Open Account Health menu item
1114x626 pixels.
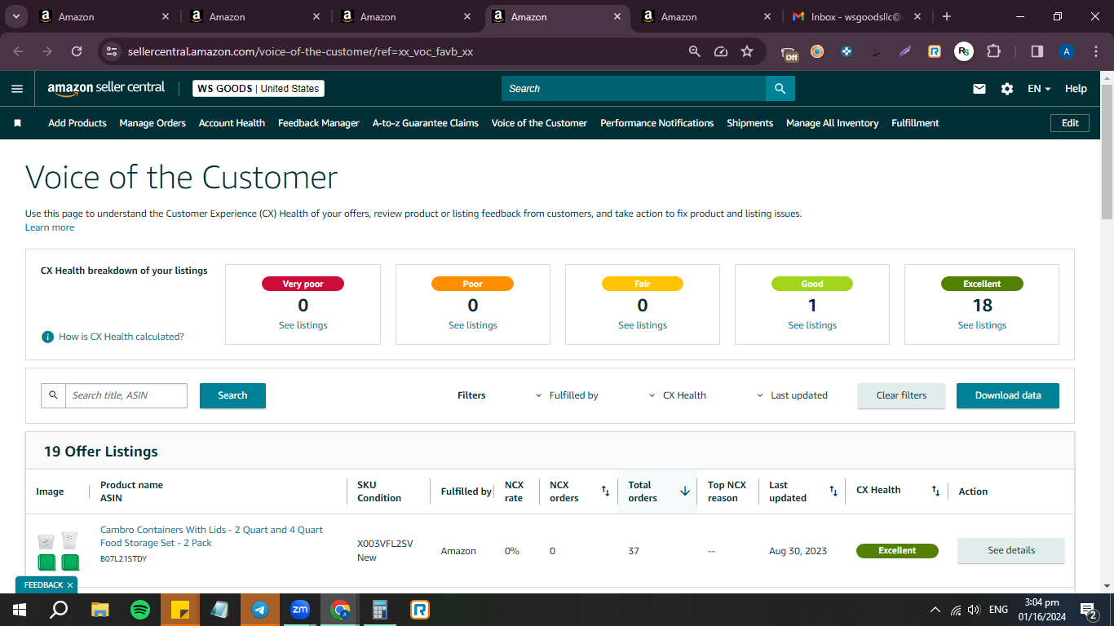(x=232, y=123)
